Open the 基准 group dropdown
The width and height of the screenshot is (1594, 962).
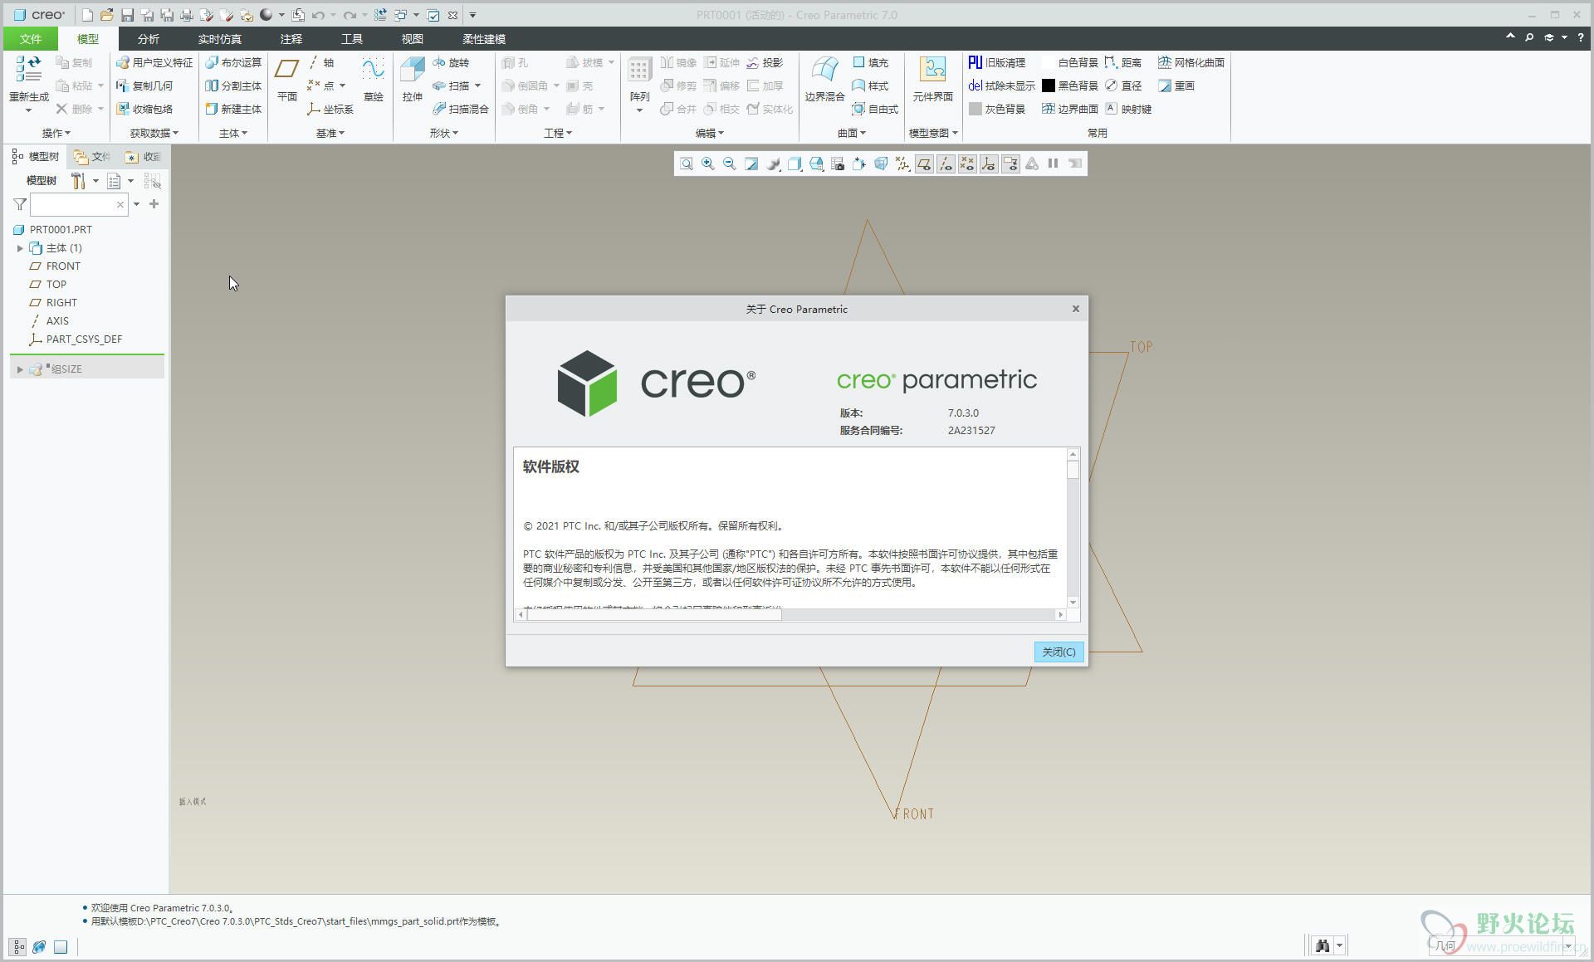[x=330, y=133]
